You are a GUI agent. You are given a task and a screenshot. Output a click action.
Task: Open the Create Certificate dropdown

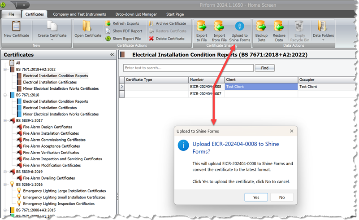[x=52, y=32]
